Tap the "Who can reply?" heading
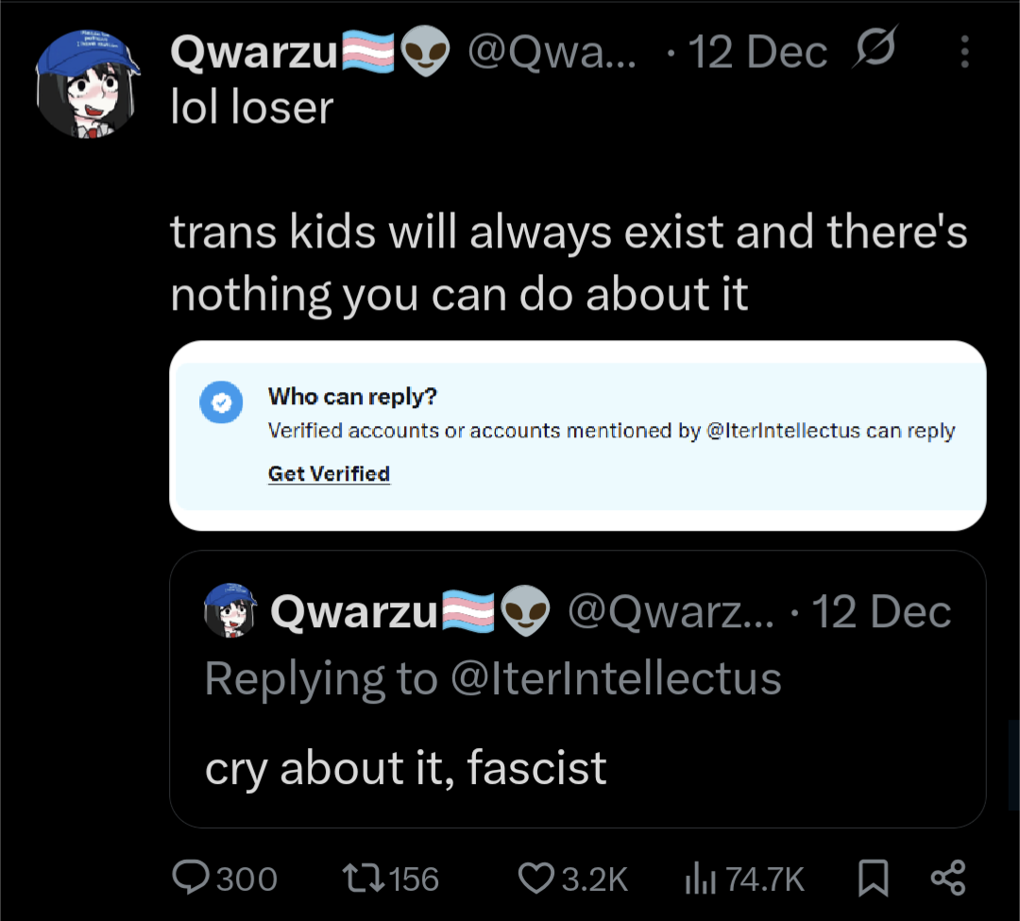Viewport: 1020px width, 921px height. [x=352, y=396]
